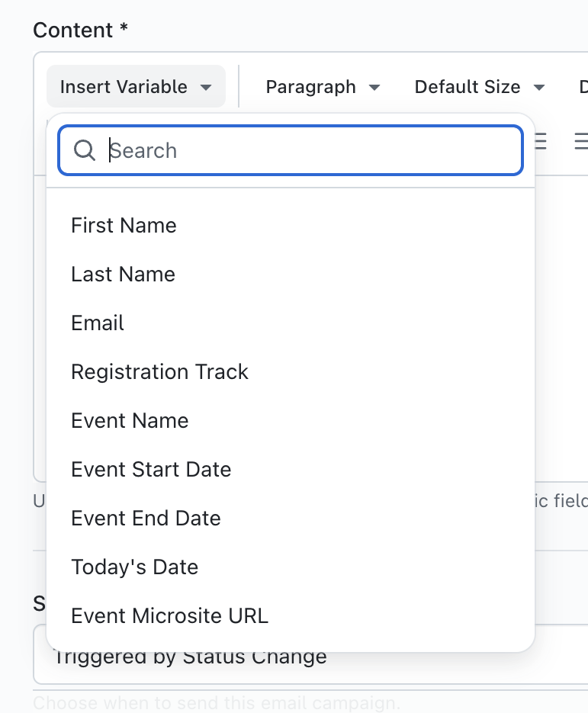This screenshot has height=713, width=588.
Task: Click the arrow beside Default Size
Action: [x=539, y=88]
